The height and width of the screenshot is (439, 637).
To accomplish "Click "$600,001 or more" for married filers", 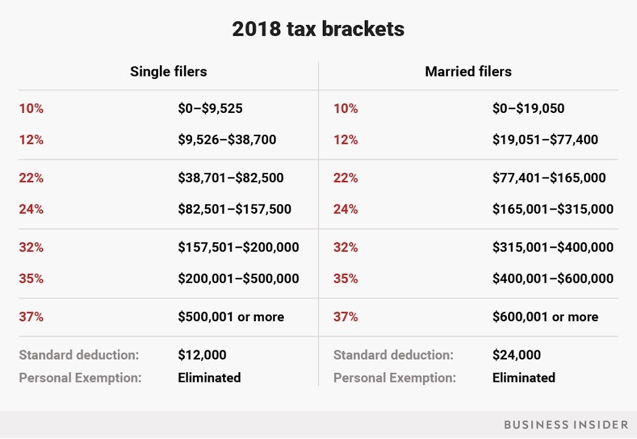I will click(545, 317).
